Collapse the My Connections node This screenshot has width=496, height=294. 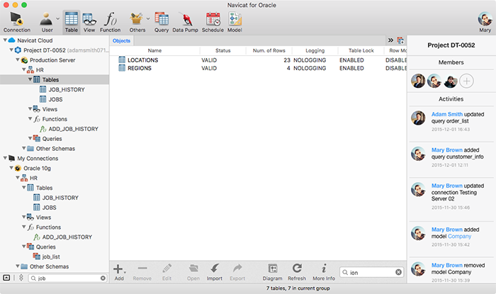pos(5,158)
